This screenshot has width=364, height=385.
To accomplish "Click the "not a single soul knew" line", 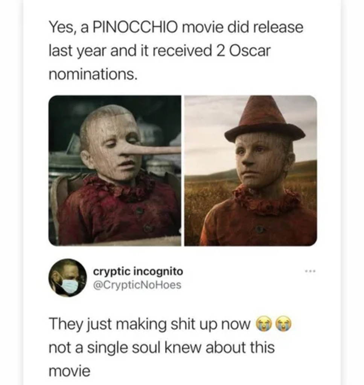I will [161, 347].
